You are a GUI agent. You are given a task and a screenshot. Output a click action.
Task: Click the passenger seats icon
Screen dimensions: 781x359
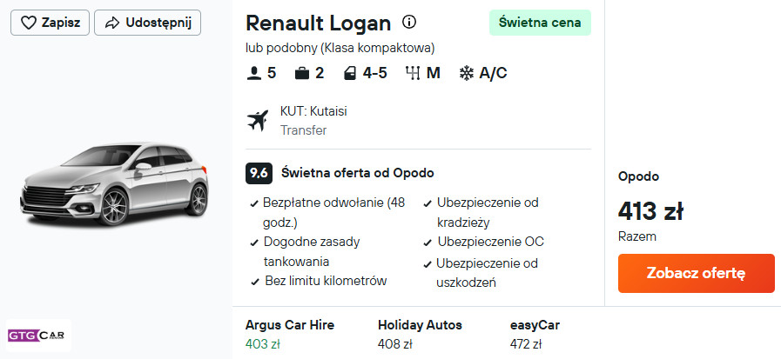click(x=254, y=73)
